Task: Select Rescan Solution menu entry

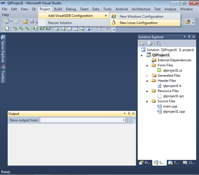Action: point(74,23)
